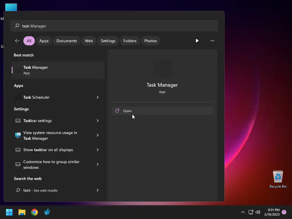Open Customize how to group similar windows
This screenshot has width=292, height=219.
[x=58, y=165]
